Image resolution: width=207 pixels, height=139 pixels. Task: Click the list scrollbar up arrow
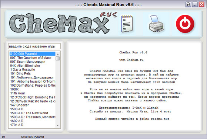[58, 54]
